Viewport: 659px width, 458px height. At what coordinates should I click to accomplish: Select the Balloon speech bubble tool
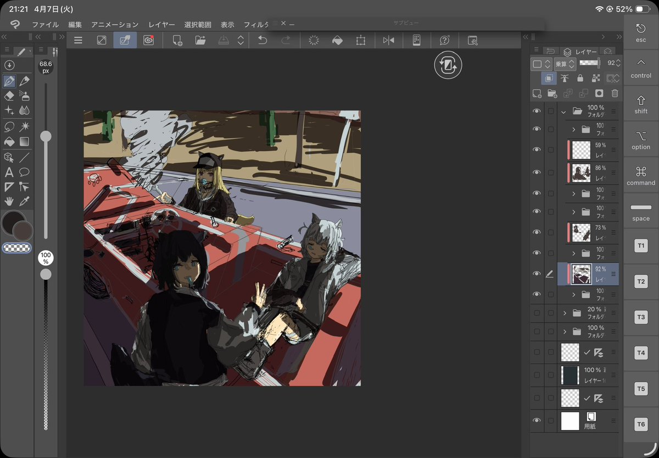(x=24, y=172)
